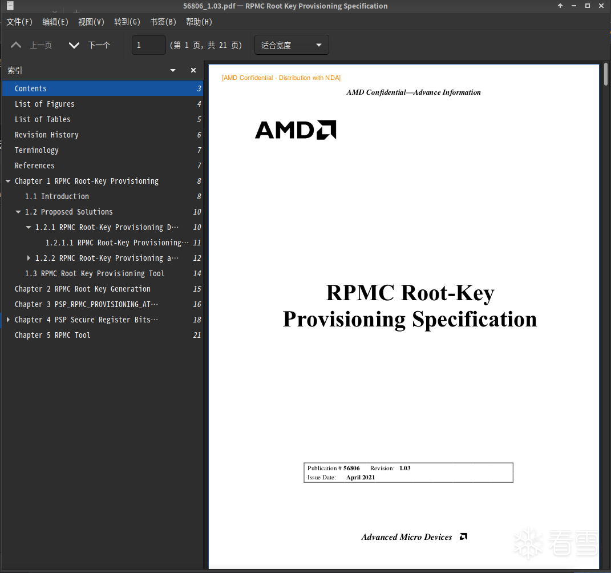
Task: Open Chapter 3 PSP_RPMC_PROVISIONING_AT bookmark
Action: (103, 304)
